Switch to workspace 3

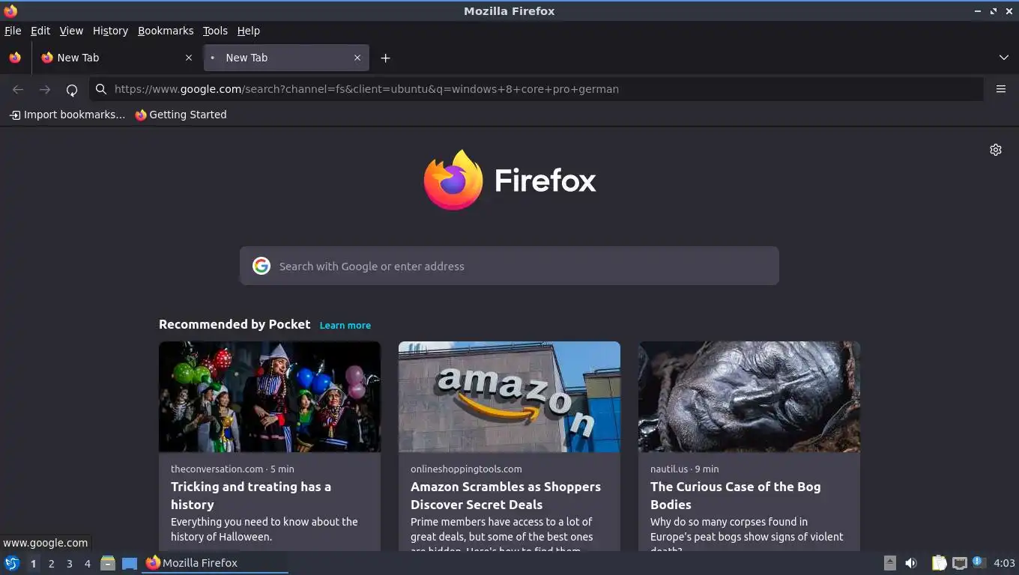(x=69, y=563)
